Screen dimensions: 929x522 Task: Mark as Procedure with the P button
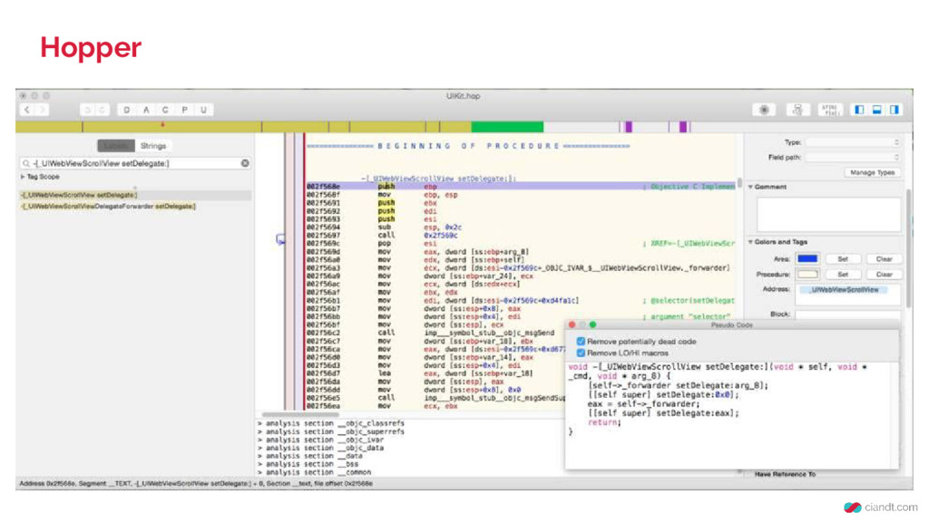185,110
